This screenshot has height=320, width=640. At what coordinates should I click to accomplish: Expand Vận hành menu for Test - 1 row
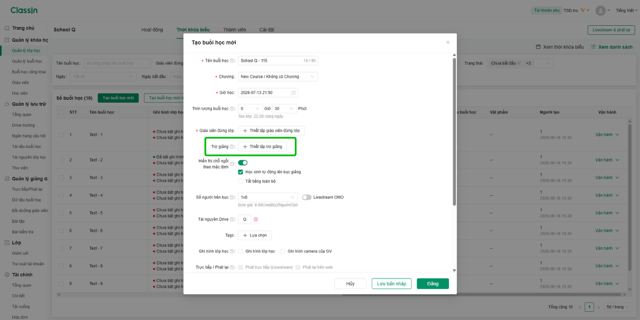(x=607, y=135)
